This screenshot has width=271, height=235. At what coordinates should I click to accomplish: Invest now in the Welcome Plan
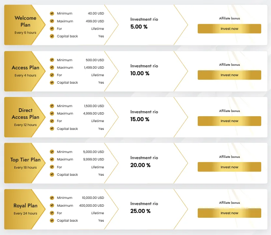tap(229, 29)
